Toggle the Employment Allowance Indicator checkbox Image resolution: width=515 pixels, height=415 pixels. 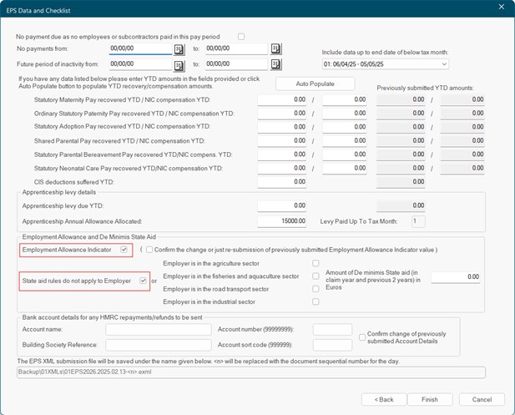124,250
